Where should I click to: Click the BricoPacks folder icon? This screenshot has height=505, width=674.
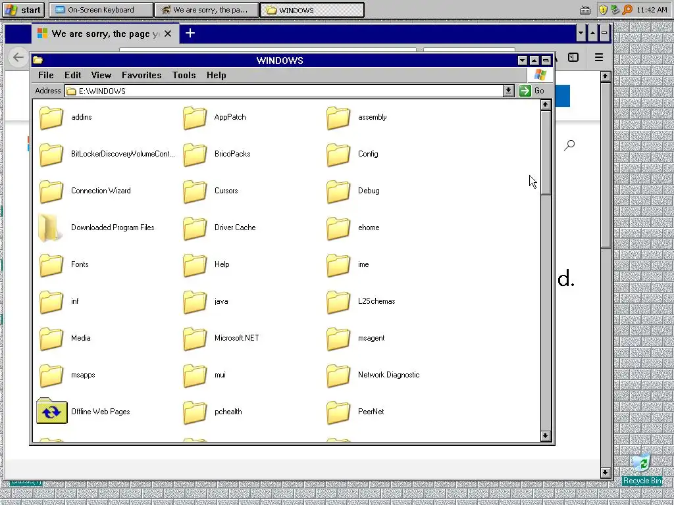195,154
